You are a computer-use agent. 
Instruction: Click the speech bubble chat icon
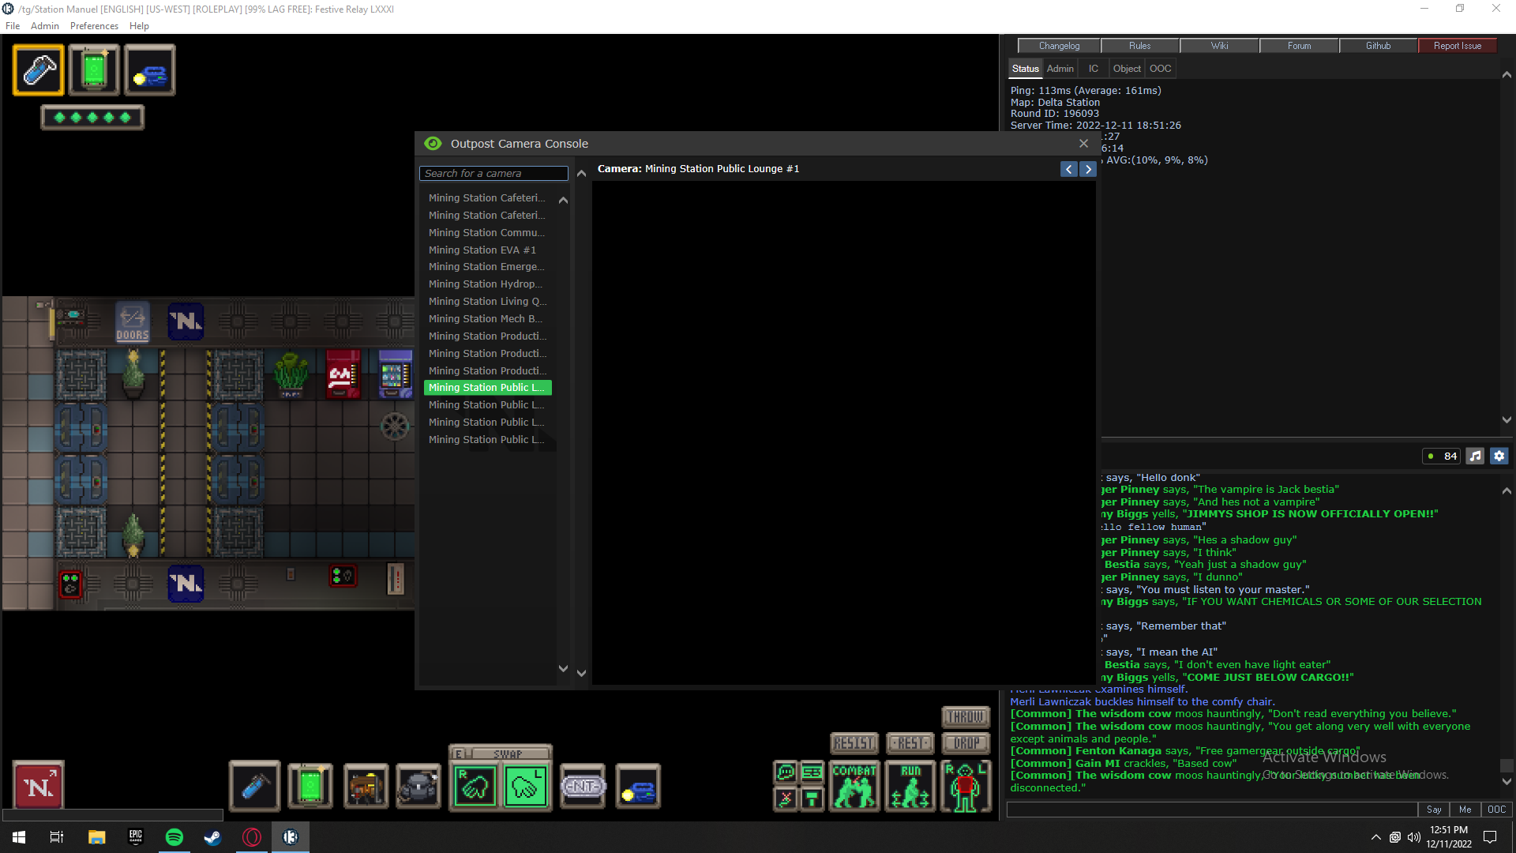click(x=785, y=771)
